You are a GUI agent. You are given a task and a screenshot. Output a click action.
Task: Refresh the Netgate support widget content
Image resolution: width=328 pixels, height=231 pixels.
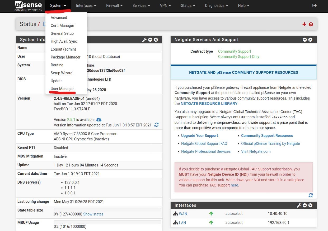pos(311,195)
